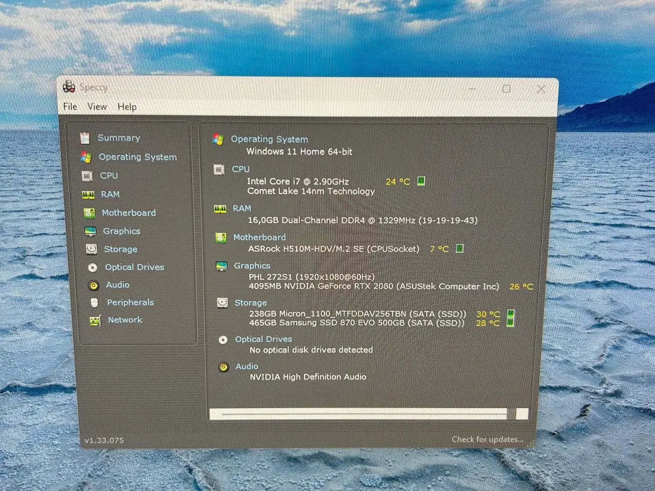Click the CPU temperature indicator icon
Viewport: 655px width, 491px height.
421,181
